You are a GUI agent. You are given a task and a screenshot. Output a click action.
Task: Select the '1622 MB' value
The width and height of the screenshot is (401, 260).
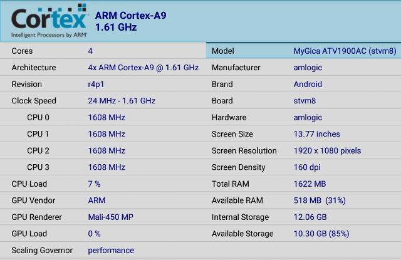(310, 184)
